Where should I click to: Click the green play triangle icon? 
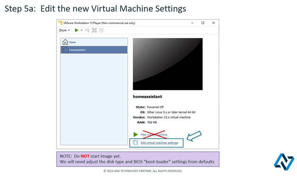(136, 135)
